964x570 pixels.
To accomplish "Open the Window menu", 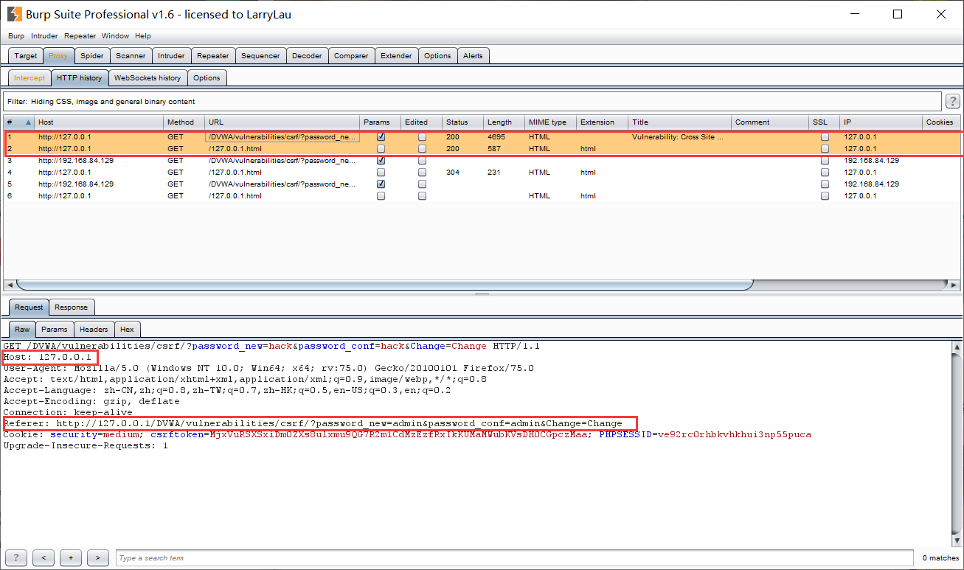I will click(115, 35).
